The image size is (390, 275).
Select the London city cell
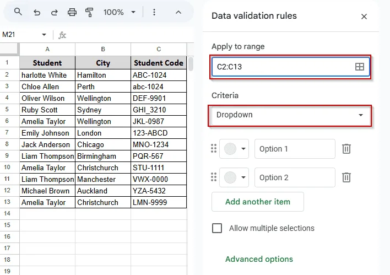click(x=103, y=133)
